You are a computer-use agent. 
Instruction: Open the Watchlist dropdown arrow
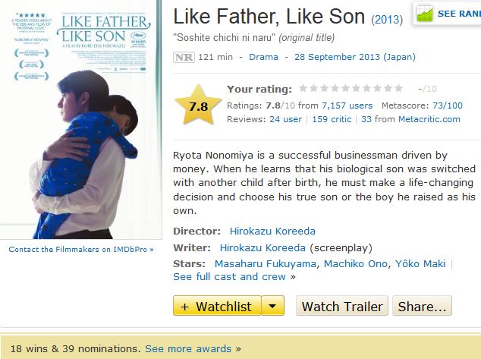click(x=273, y=306)
